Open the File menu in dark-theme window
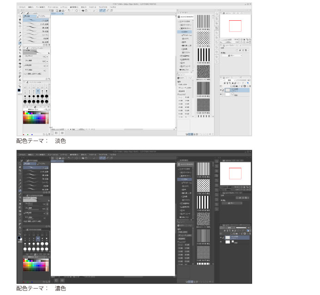The height and width of the screenshot is (295, 320). point(22,154)
